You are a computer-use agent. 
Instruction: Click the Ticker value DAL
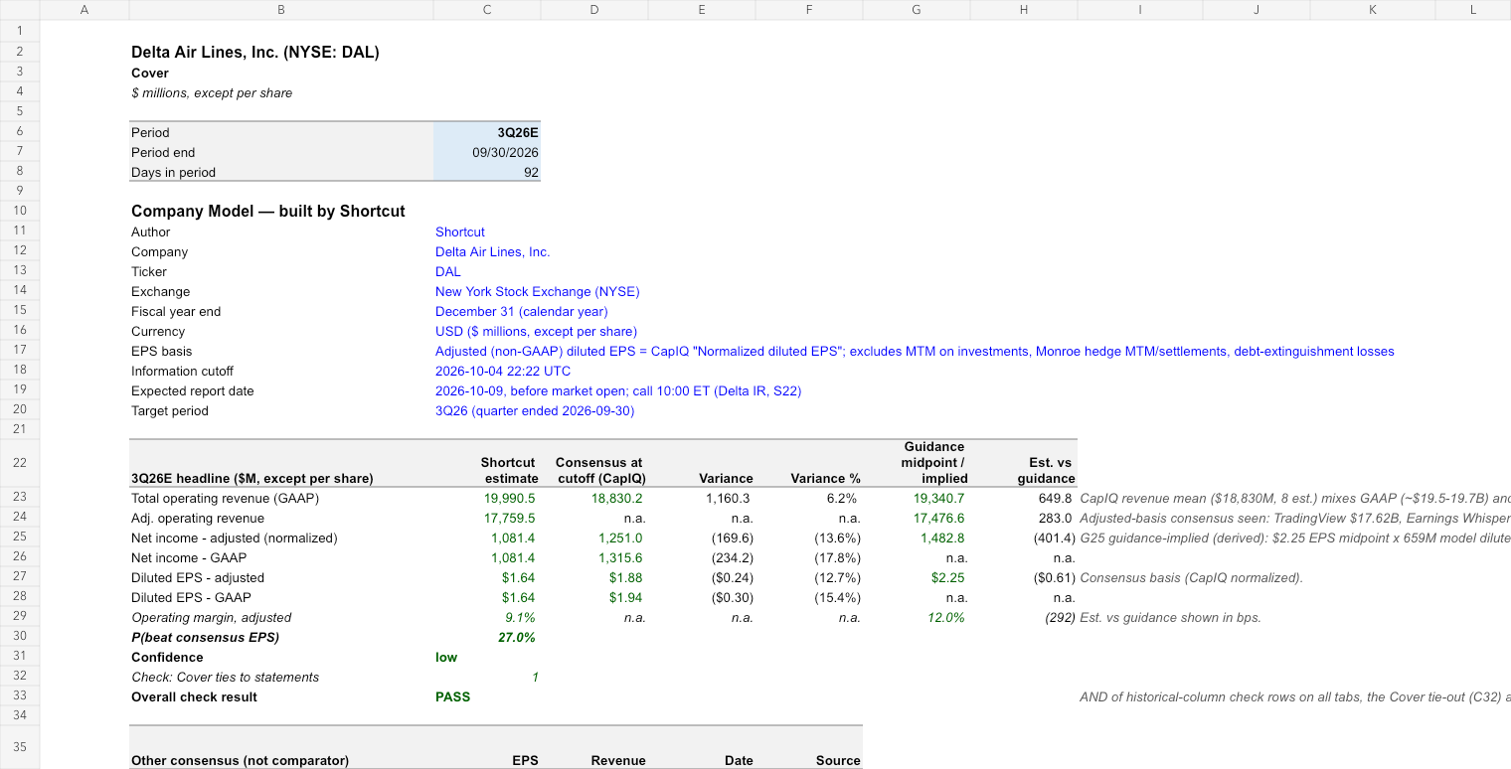click(448, 271)
